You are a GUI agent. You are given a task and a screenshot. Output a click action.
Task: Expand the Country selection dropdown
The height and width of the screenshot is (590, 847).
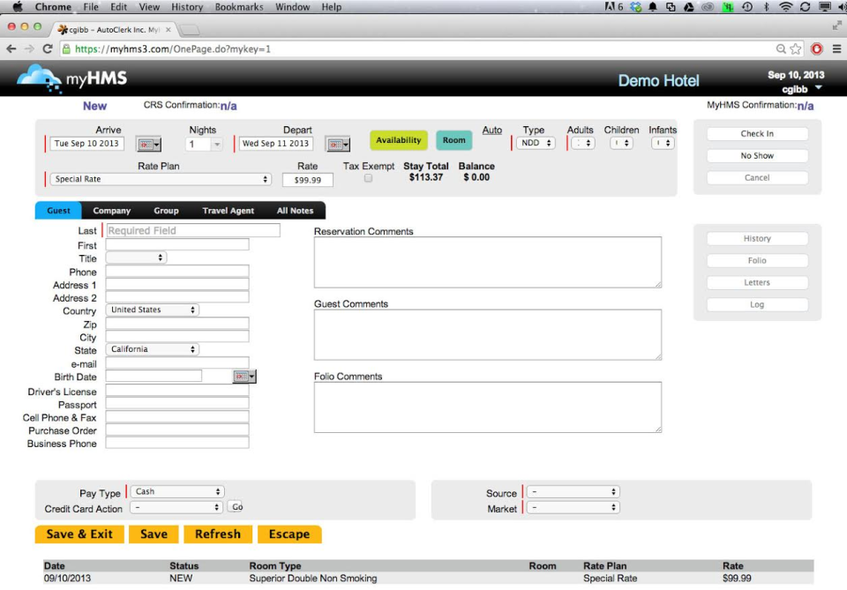click(151, 310)
